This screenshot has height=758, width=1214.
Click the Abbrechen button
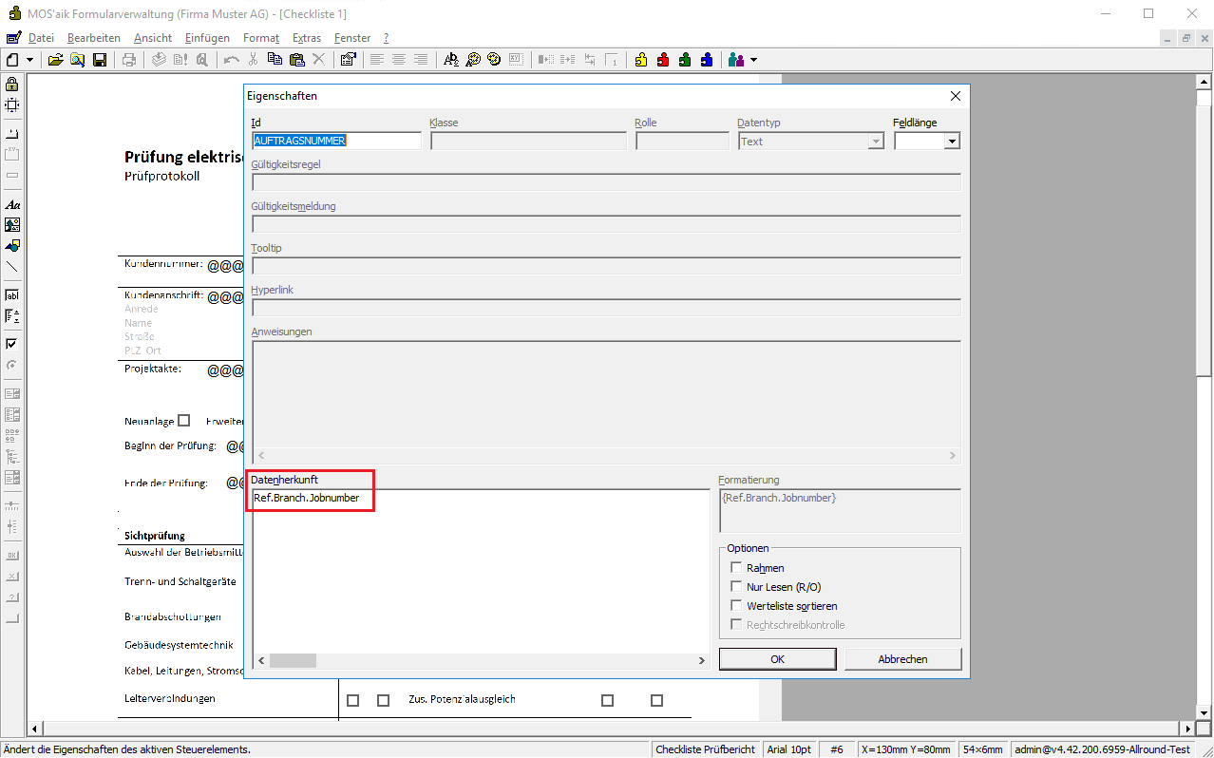click(902, 659)
